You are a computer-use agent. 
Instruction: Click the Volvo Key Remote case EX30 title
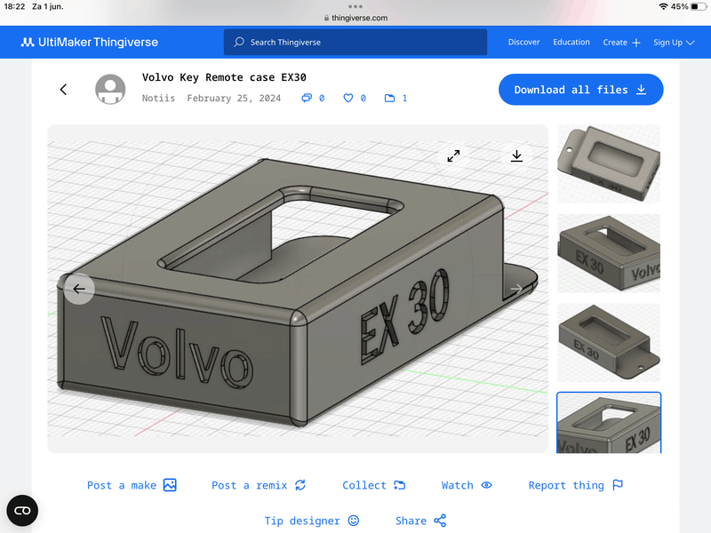click(x=224, y=77)
